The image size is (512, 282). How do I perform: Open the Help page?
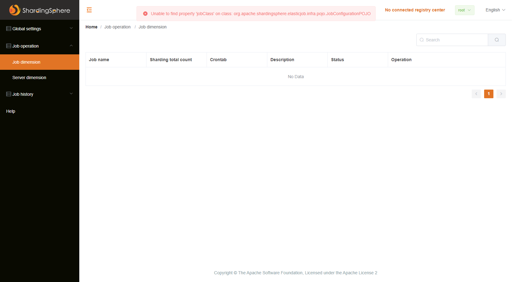point(11,111)
